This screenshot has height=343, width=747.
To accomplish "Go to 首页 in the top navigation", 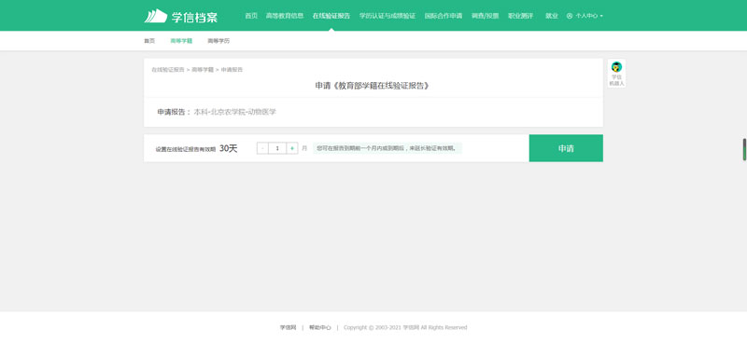I will [x=251, y=16].
